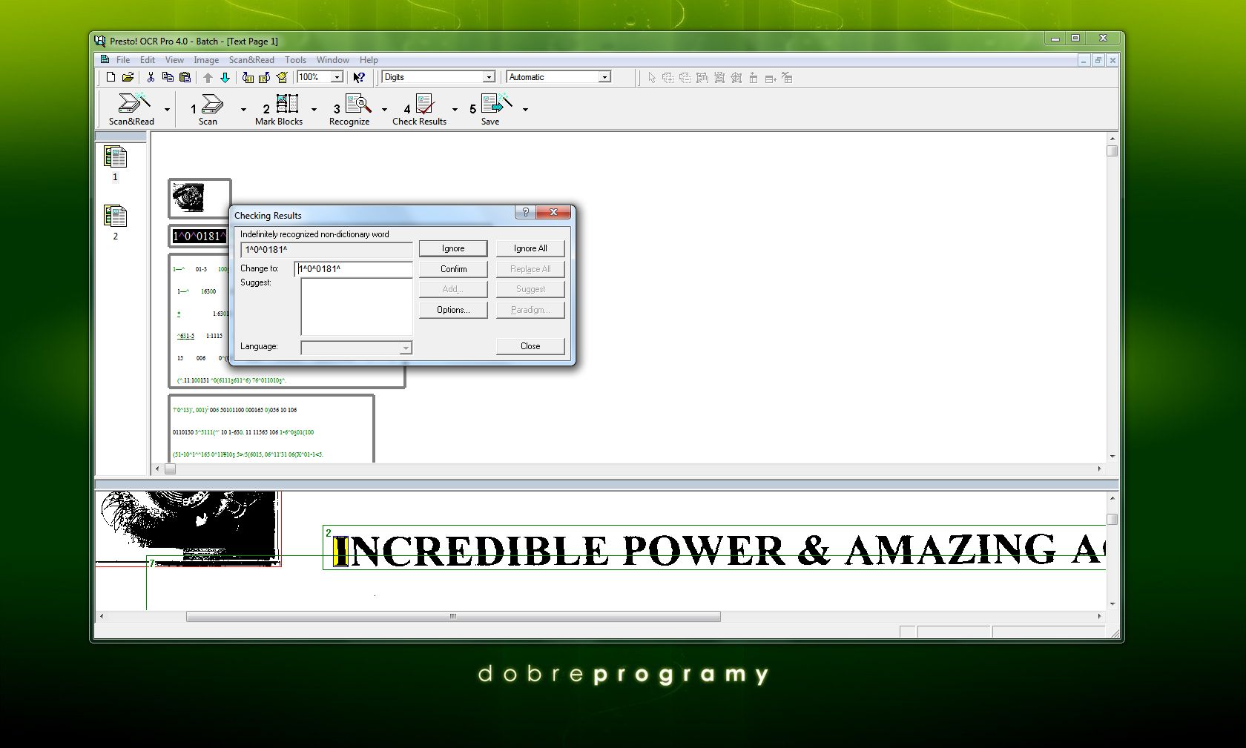Screen dimensions: 1246x748
Task: Click the highlighted 1^0^0181^ text block
Action: tap(199, 236)
